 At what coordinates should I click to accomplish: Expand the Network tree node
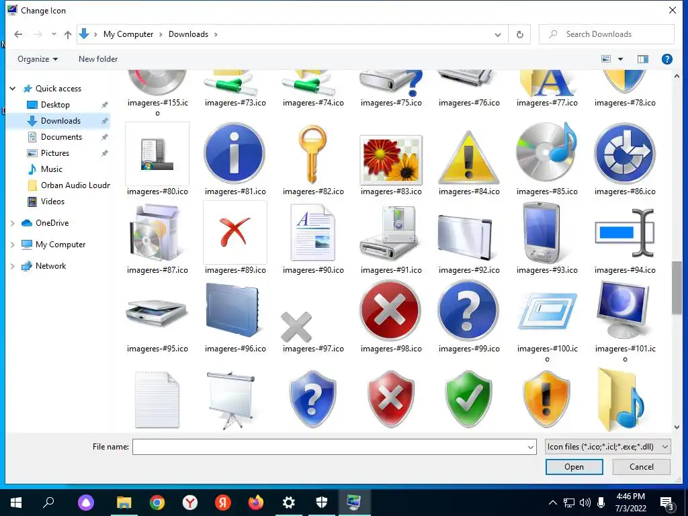12,266
